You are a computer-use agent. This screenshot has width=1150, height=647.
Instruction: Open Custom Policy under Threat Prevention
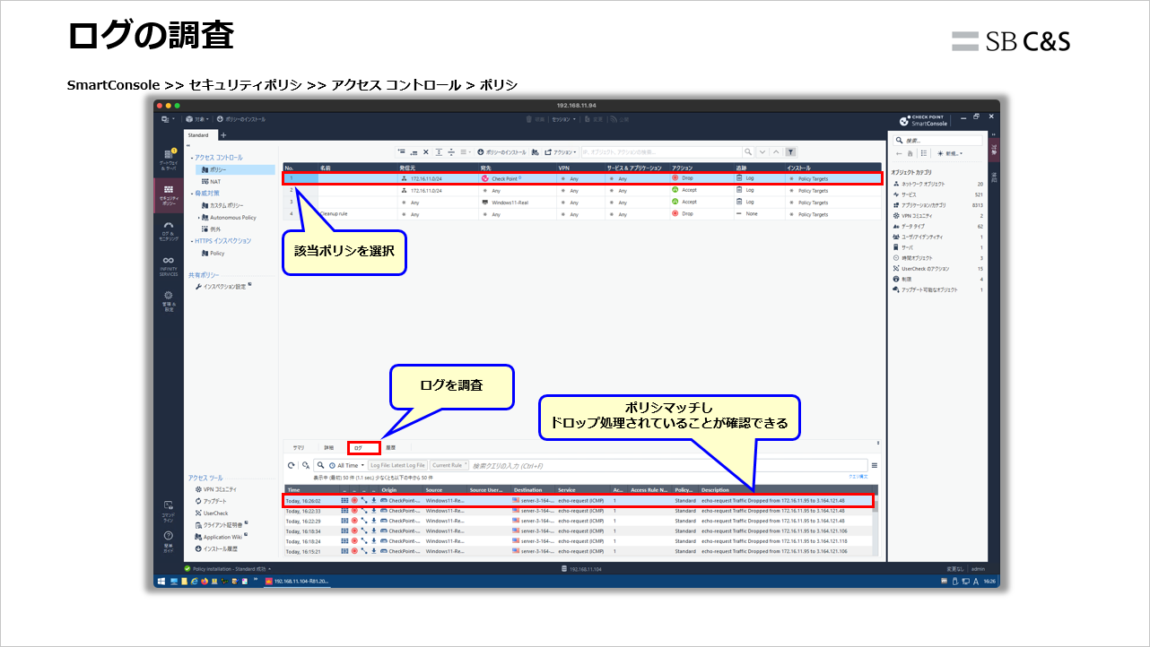click(223, 205)
